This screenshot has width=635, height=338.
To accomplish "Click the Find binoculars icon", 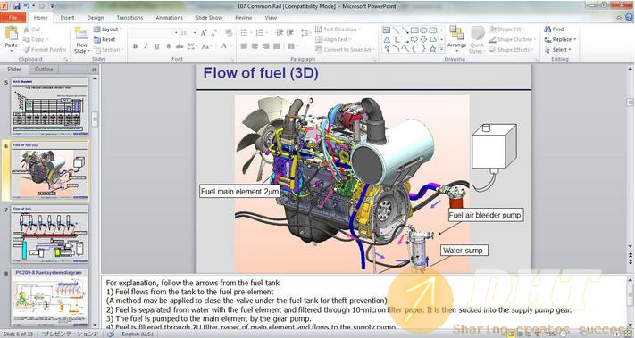I will [547, 29].
